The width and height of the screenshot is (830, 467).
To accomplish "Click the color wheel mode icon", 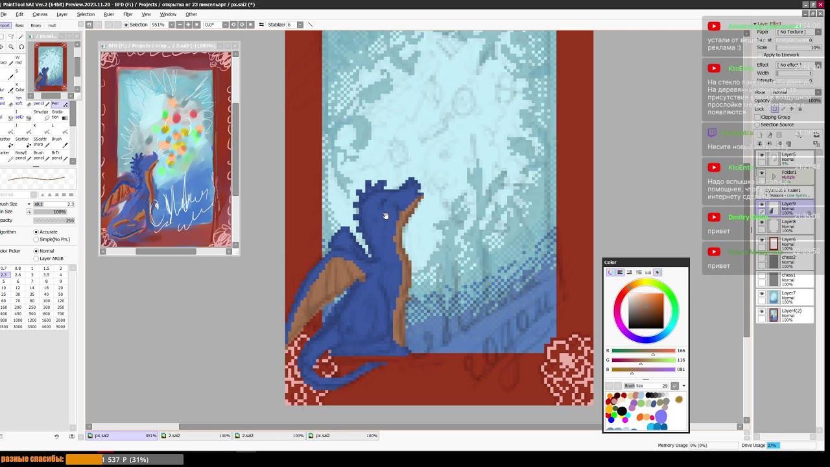I will pos(610,272).
